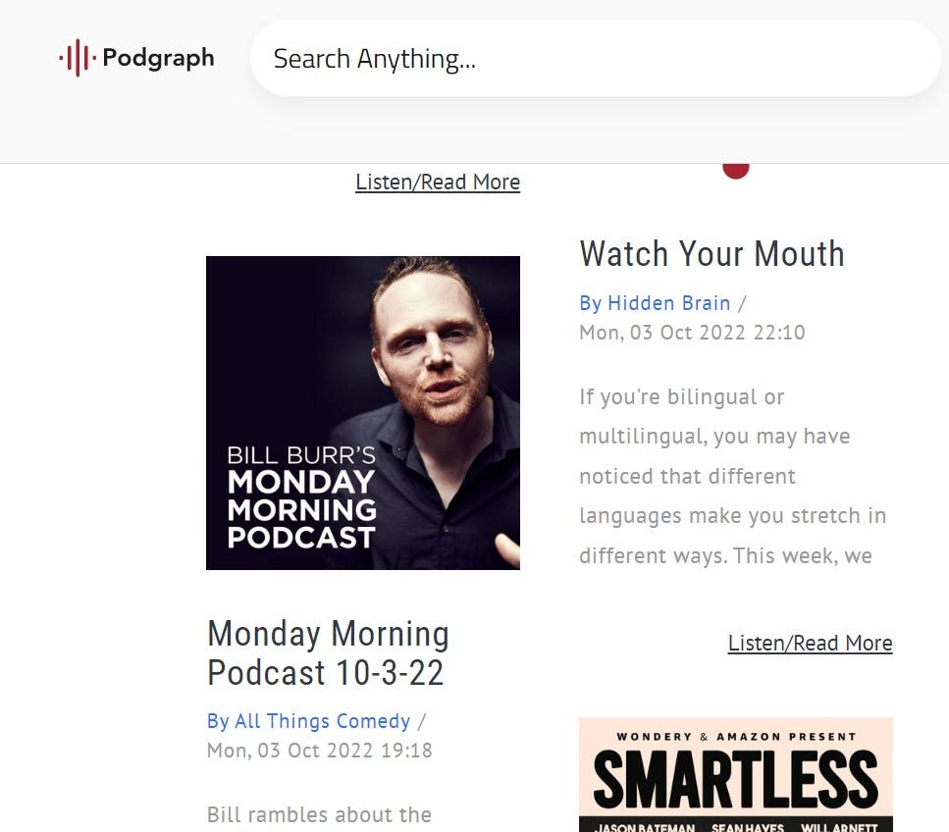The image size is (949, 832).
Task: Click the Wondery & Amazon Present banner text
Action: pyautogui.click(x=736, y=737)
